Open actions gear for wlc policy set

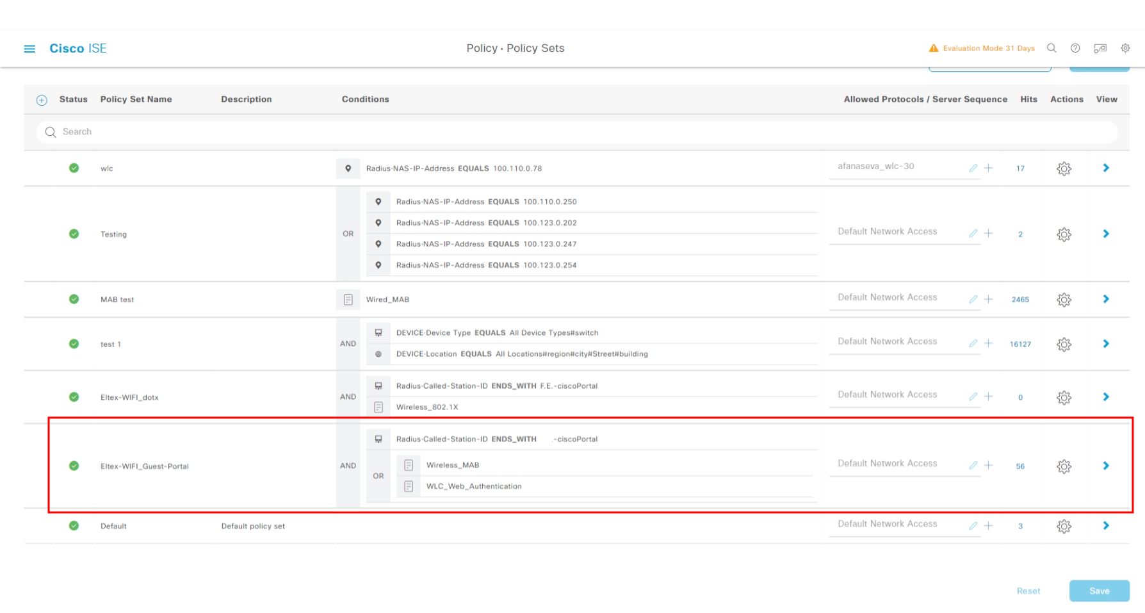[x=1064, y=168]
